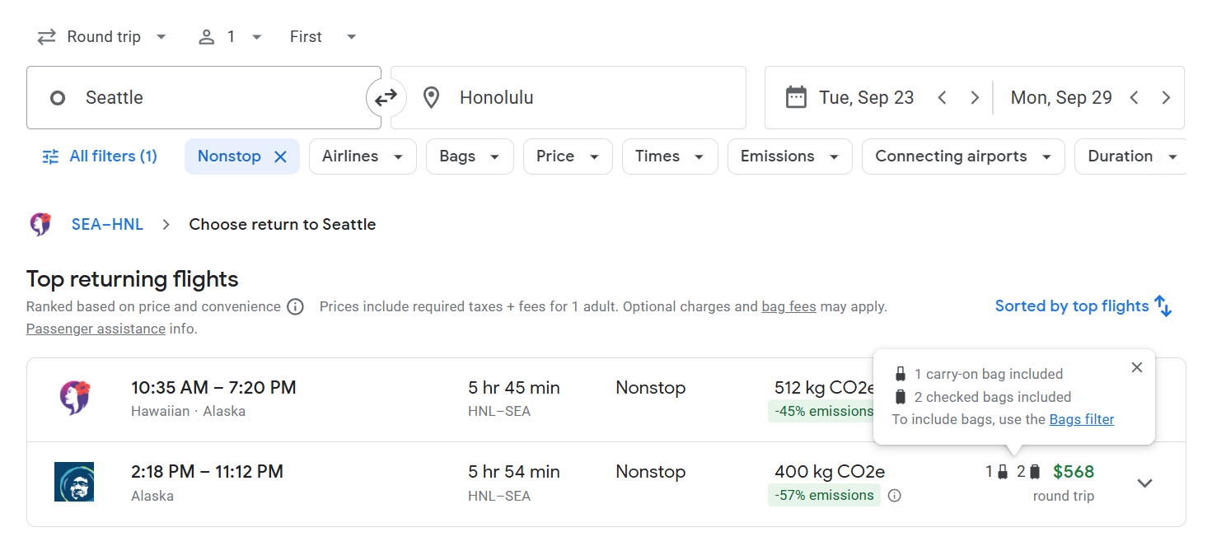Remove the Nonstop filter
Image resolution: width=1226 pixels, height=546 pixels.
coord(280,156)
